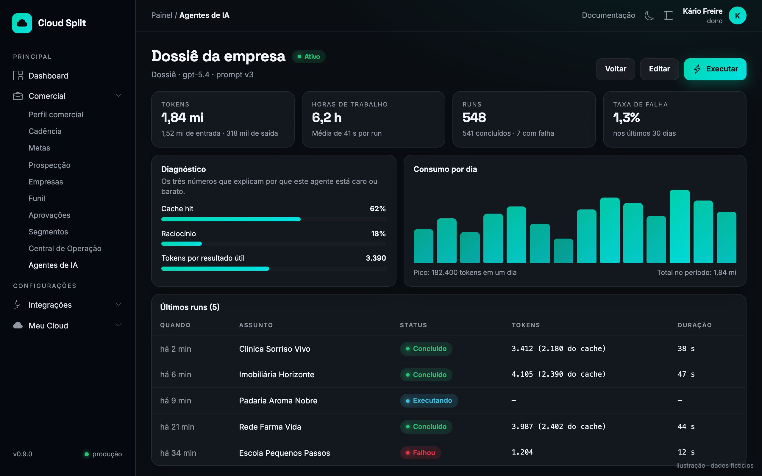Open Perfil comercial in the sidebar

(56, 115)
